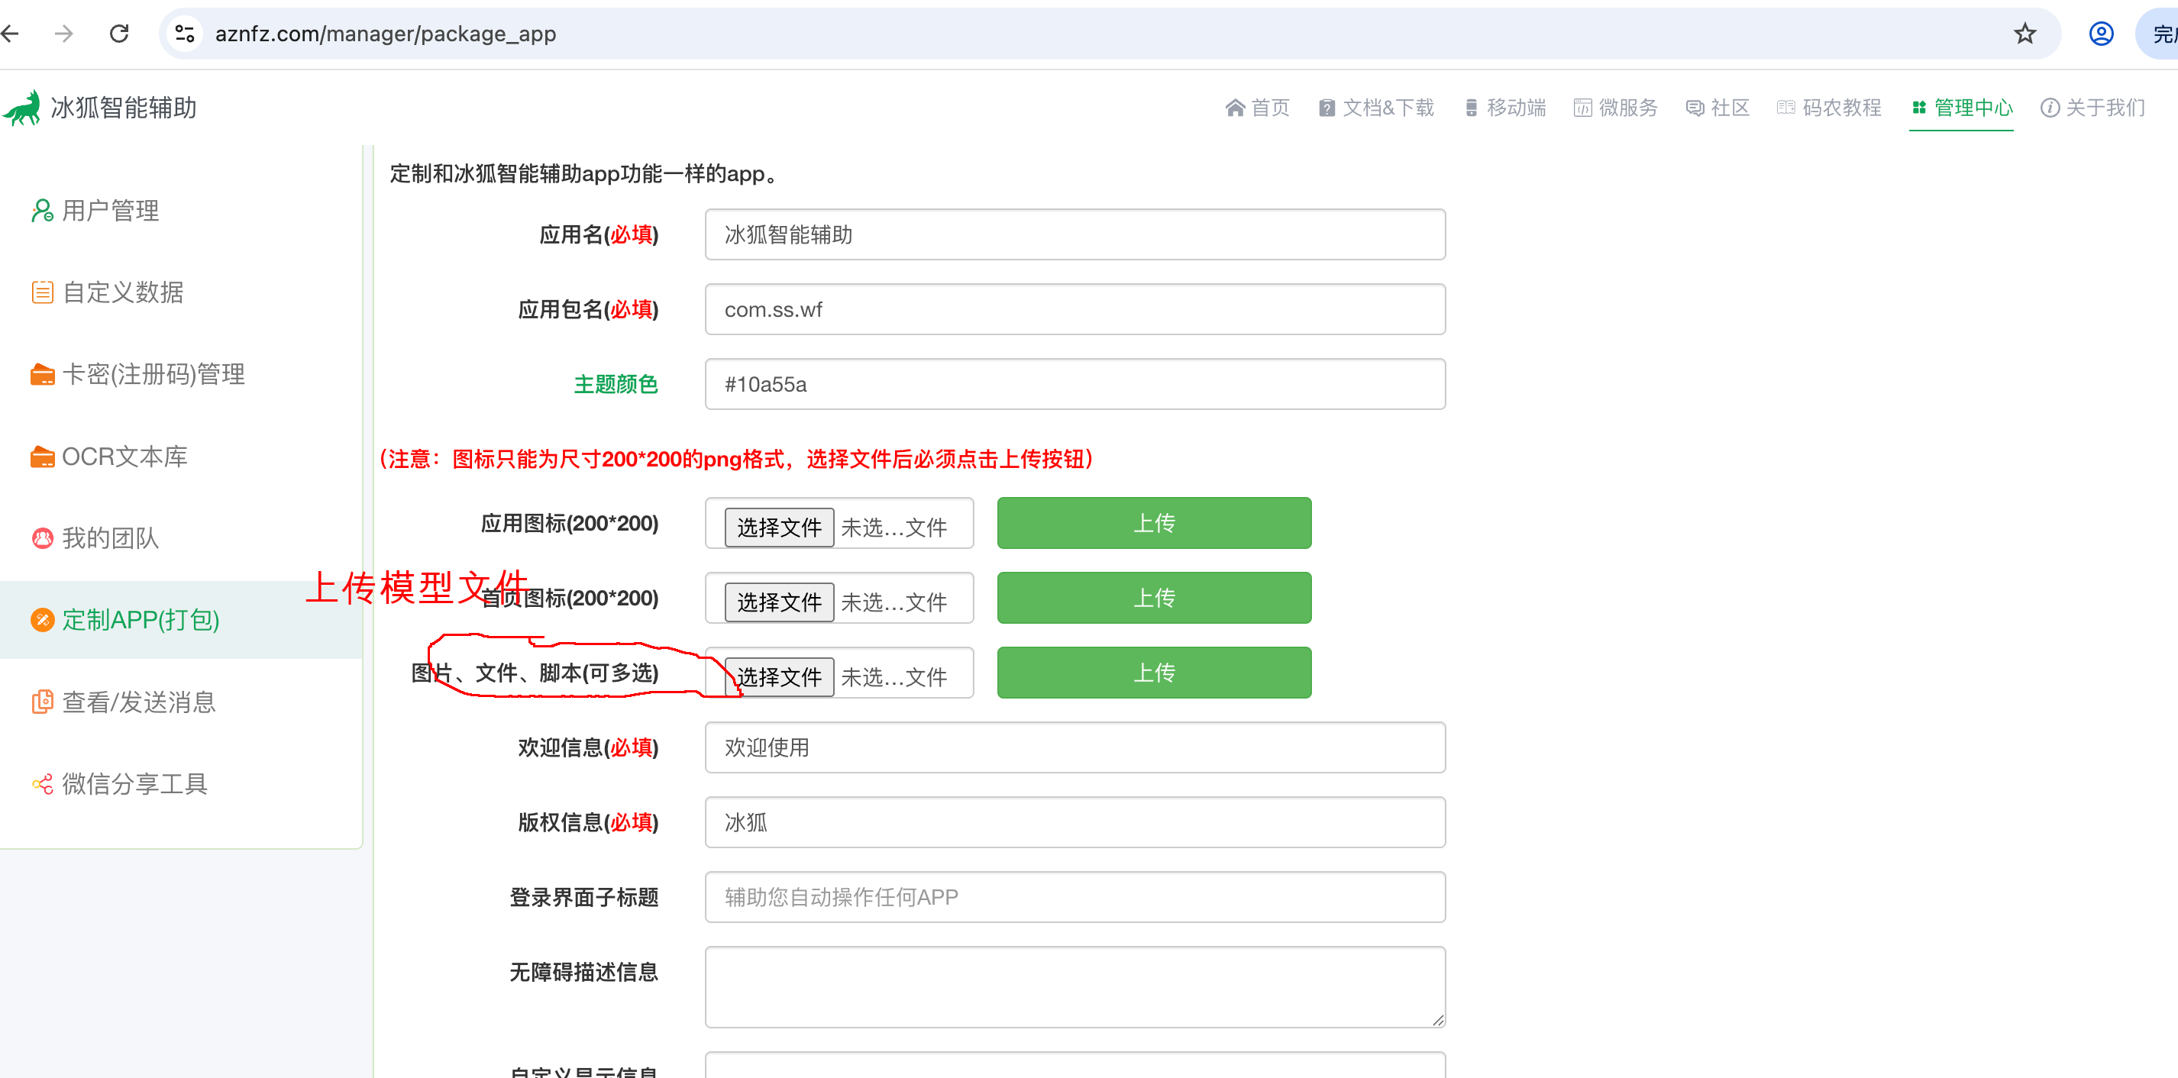Viewport: 2178px width, 1078px height.
Task: Select 微信分享工具 in the sidebar
Action: click(134, 784)
